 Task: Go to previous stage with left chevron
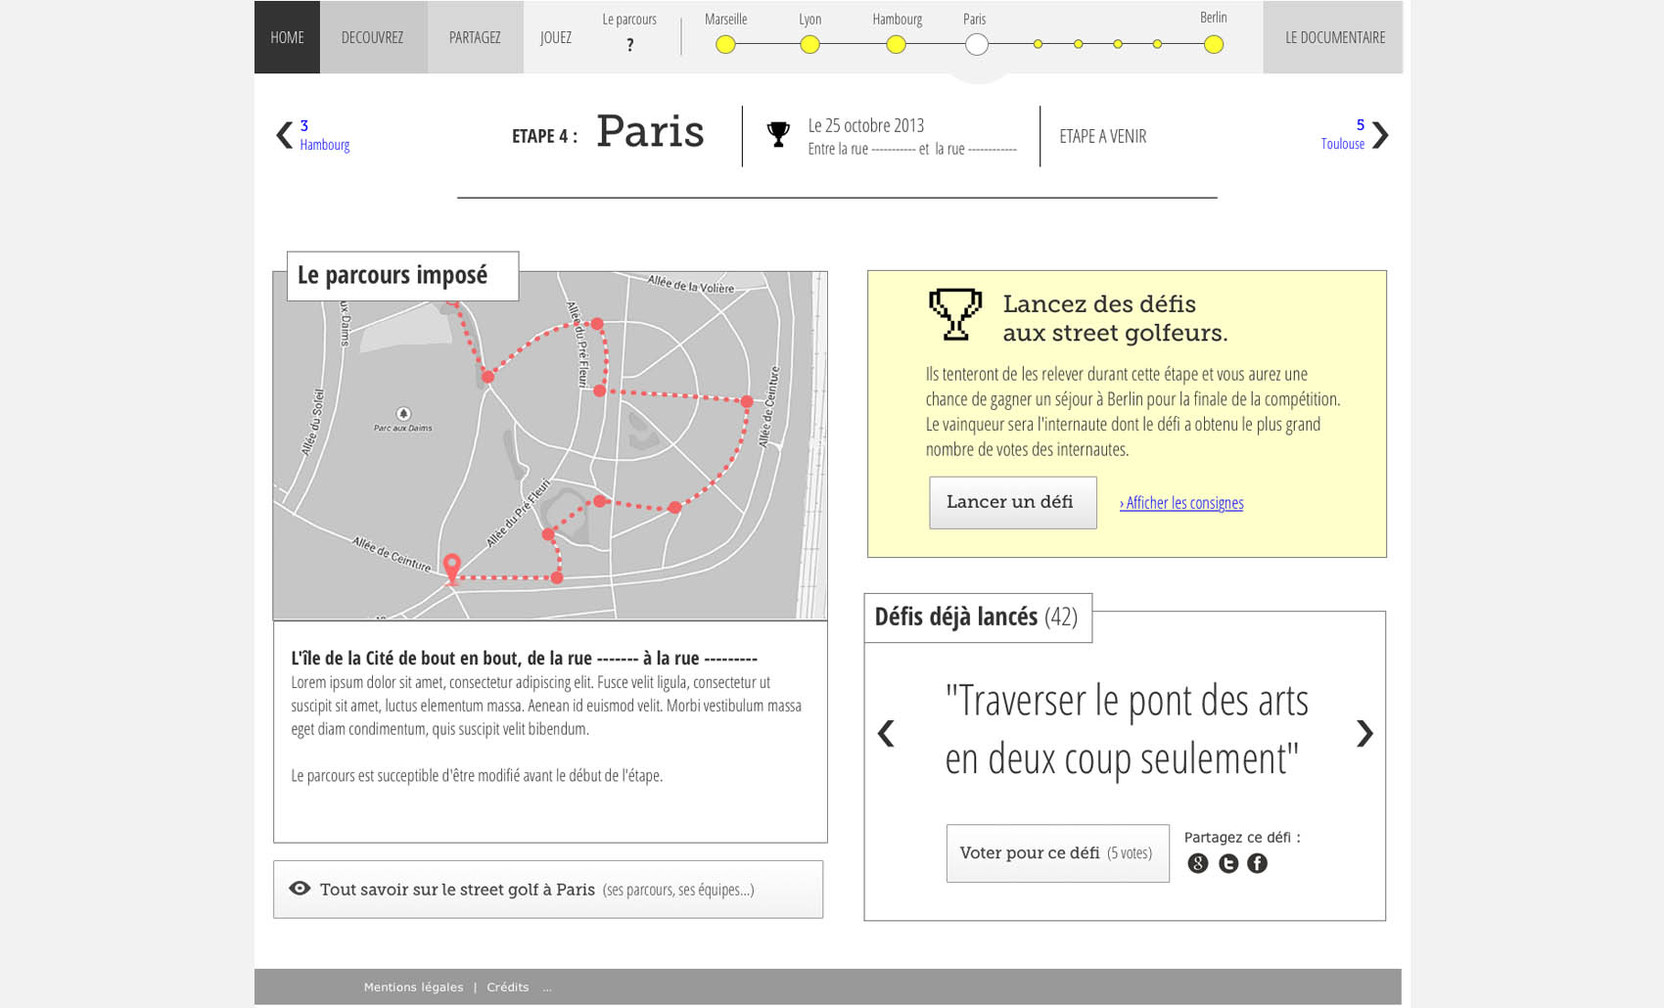pyautogui.click(x=284, y=135)
